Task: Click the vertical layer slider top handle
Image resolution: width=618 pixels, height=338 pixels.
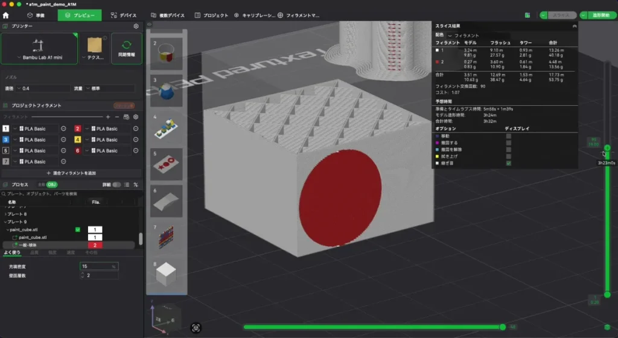Action: click(x=607, y=148)
